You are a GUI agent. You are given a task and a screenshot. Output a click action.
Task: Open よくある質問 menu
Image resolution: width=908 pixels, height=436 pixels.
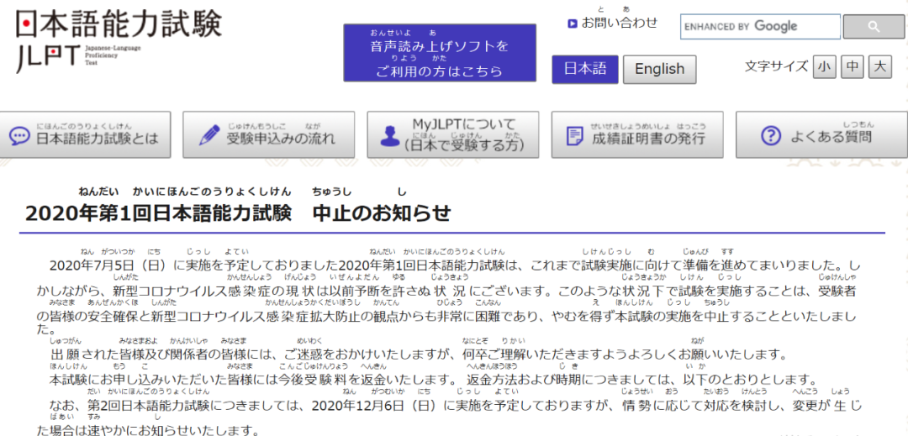(821, 134)
